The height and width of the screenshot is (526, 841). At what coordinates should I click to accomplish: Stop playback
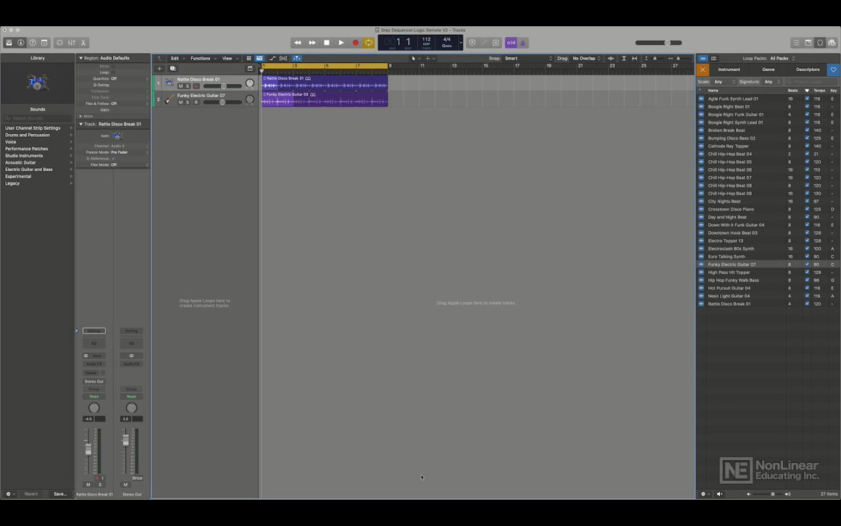coord(327,43)
